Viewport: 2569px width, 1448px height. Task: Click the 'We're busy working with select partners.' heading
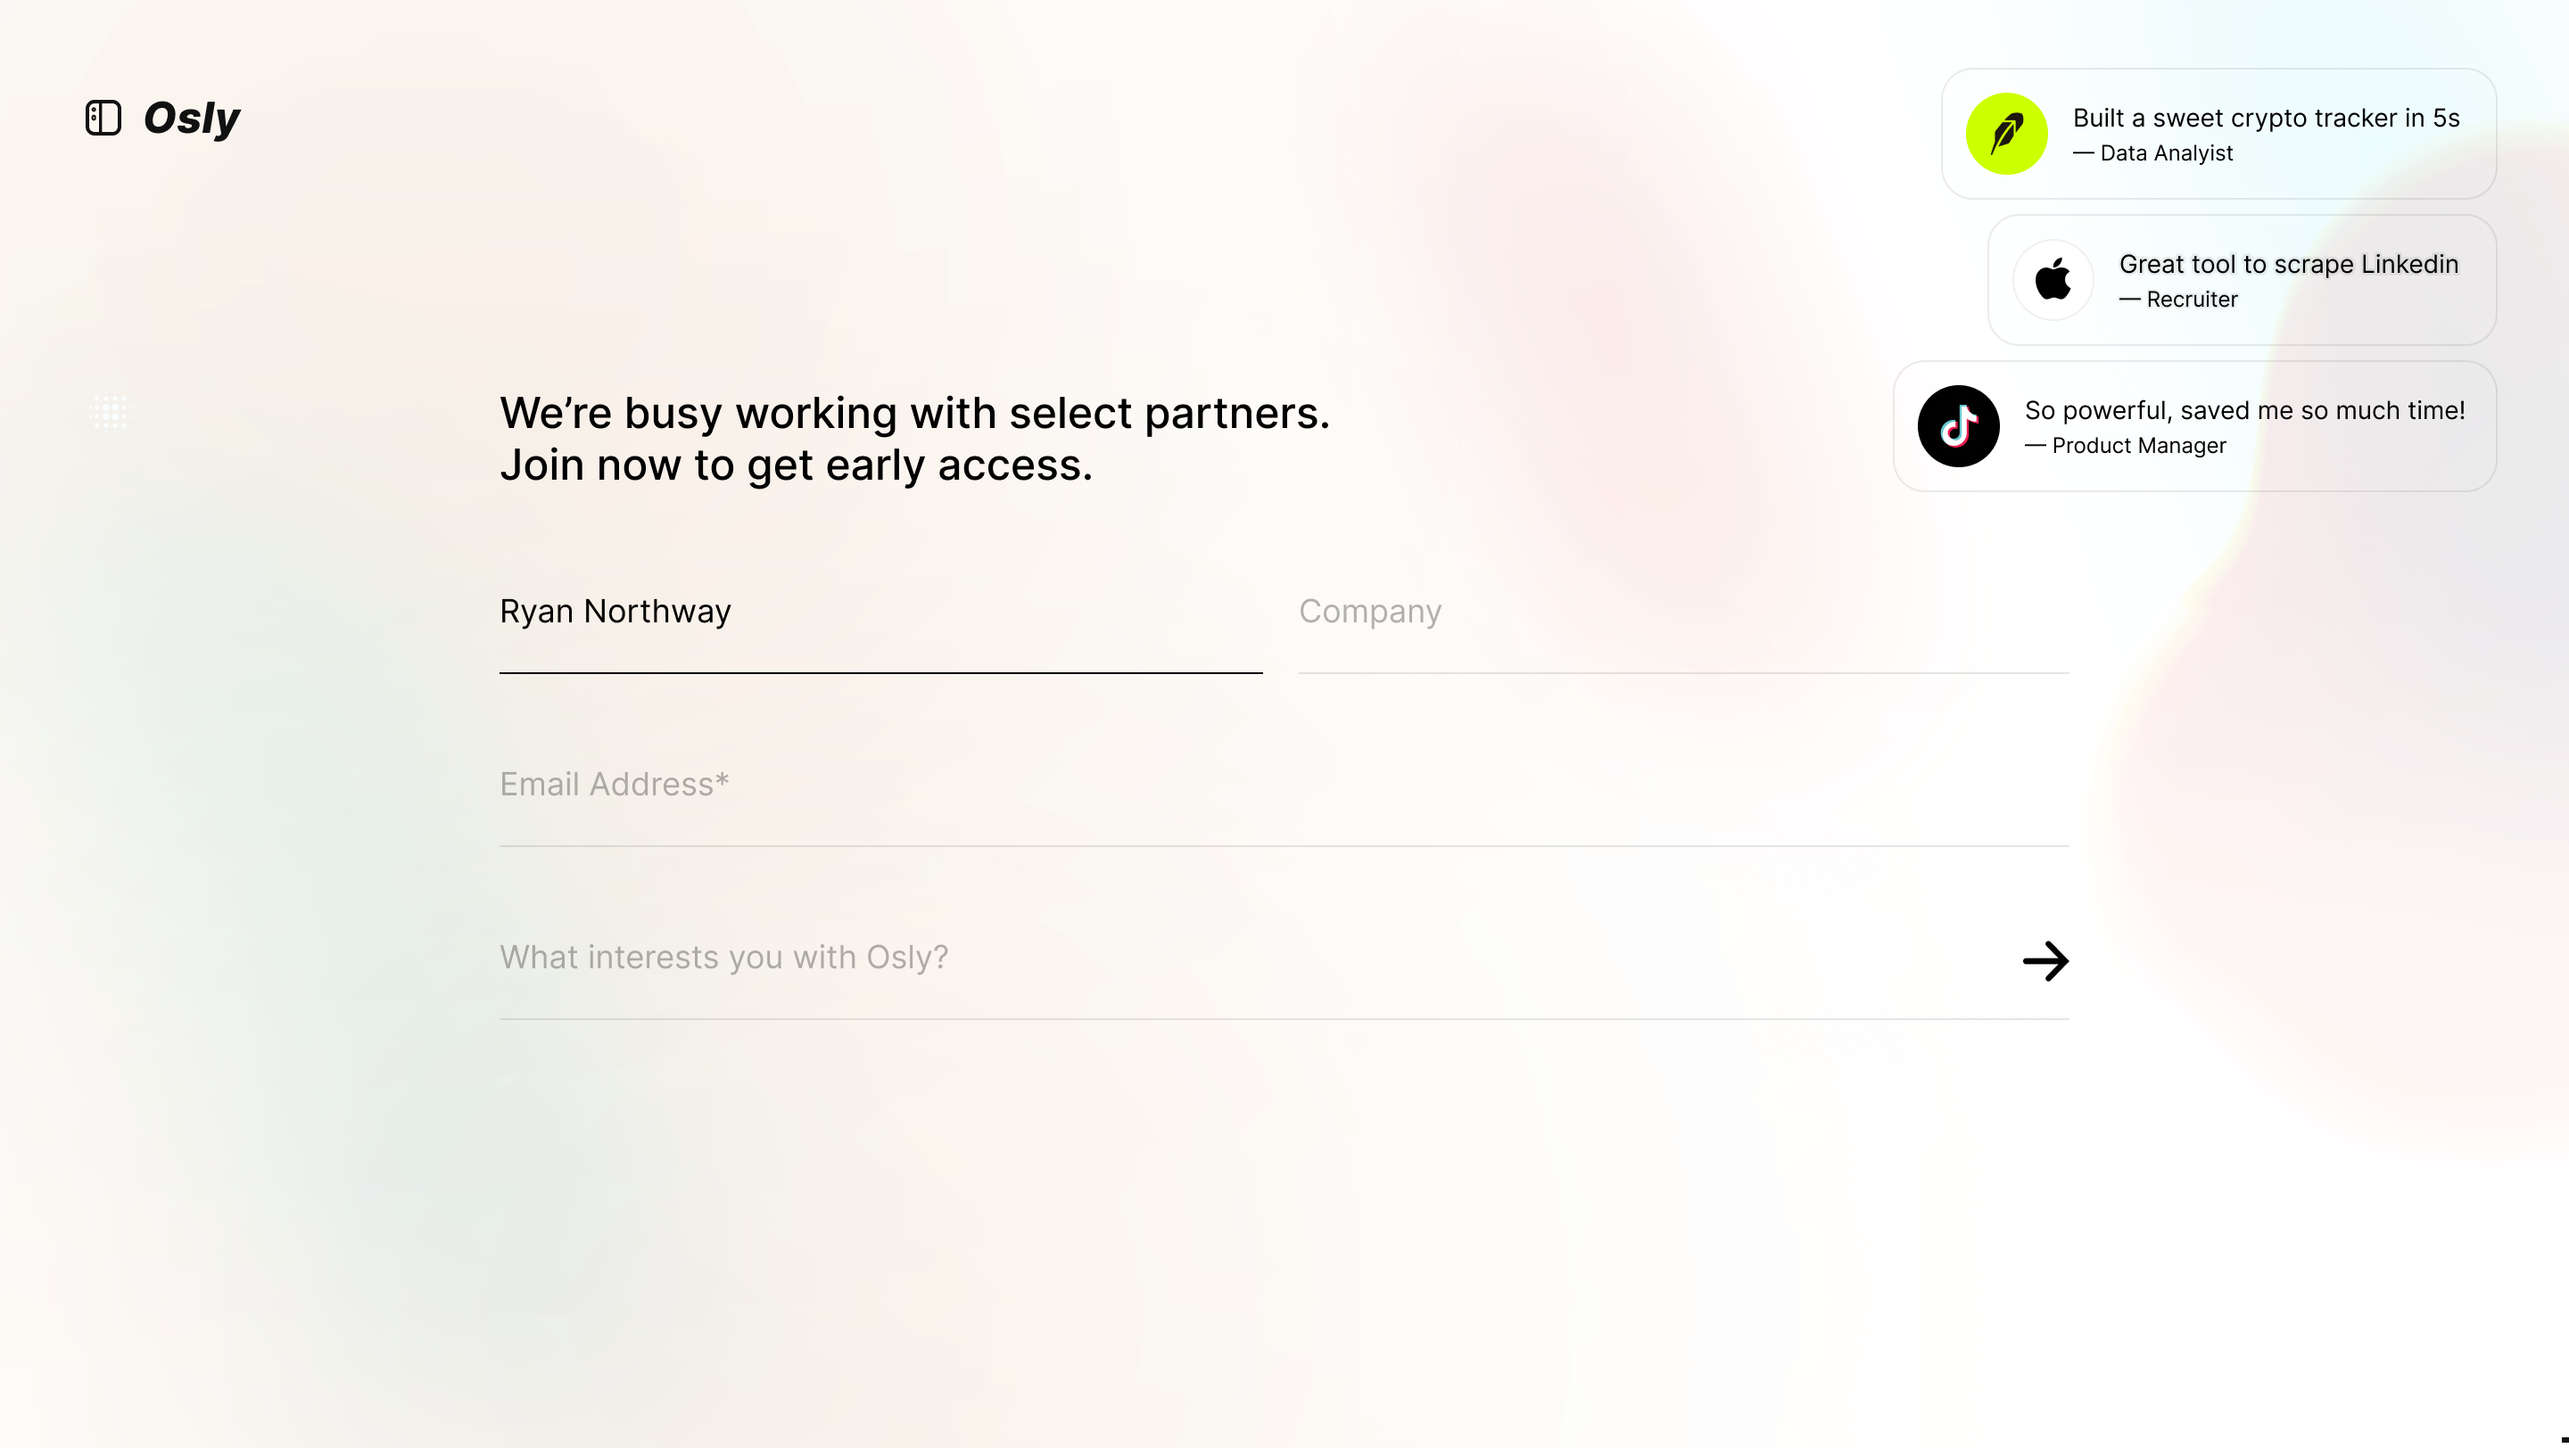pyautogui.click(x=914, y=413)
